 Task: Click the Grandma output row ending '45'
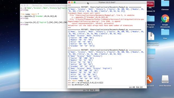(84, 79)
